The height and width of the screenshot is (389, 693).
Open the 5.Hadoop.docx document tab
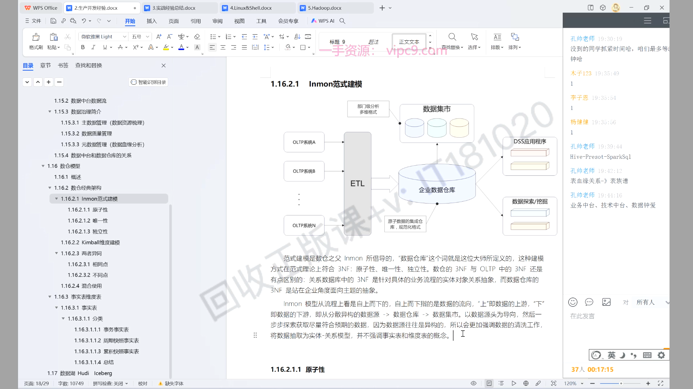324,8
